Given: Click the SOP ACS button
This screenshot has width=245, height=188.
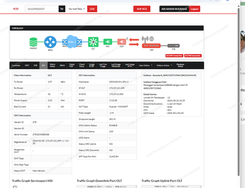Looking at the screenshot, I should [x=142, y=9].
